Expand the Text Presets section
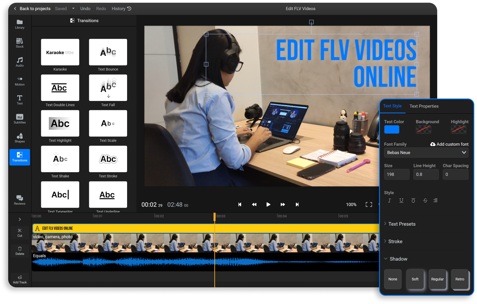Viewport: 477px width, 304px height. [x=402, y=224]
